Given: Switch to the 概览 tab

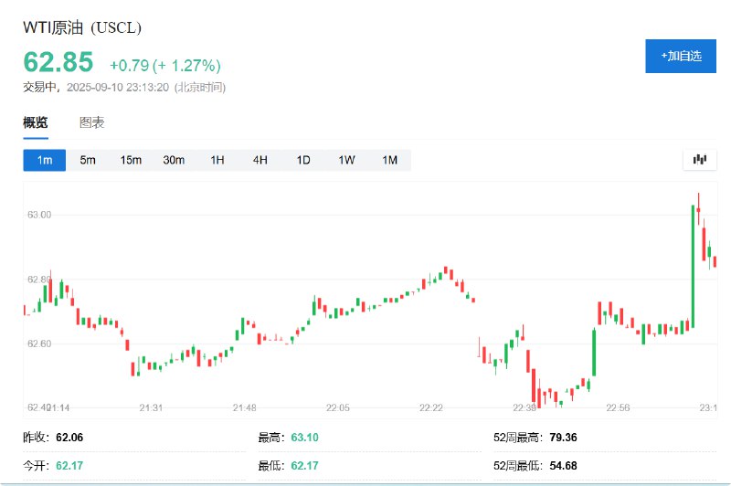Looking at the screenshot, I should point(36,123).
